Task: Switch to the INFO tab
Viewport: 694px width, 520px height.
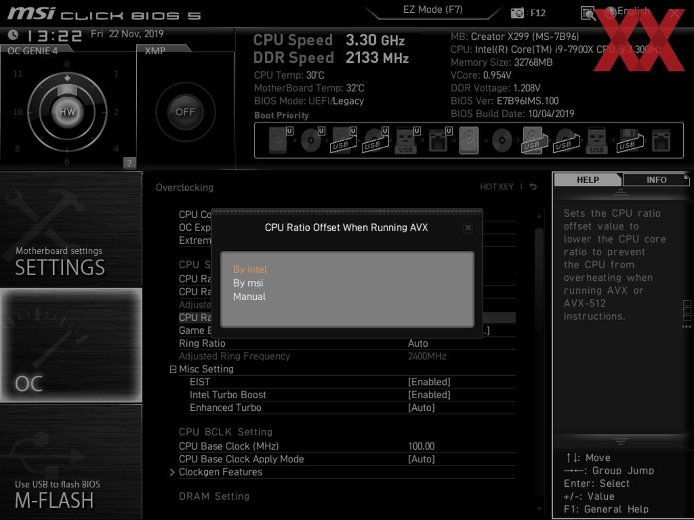Action: click(656, 180)
